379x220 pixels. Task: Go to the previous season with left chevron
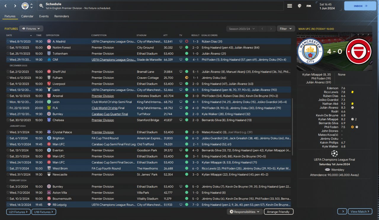click(x=262, y=29)
